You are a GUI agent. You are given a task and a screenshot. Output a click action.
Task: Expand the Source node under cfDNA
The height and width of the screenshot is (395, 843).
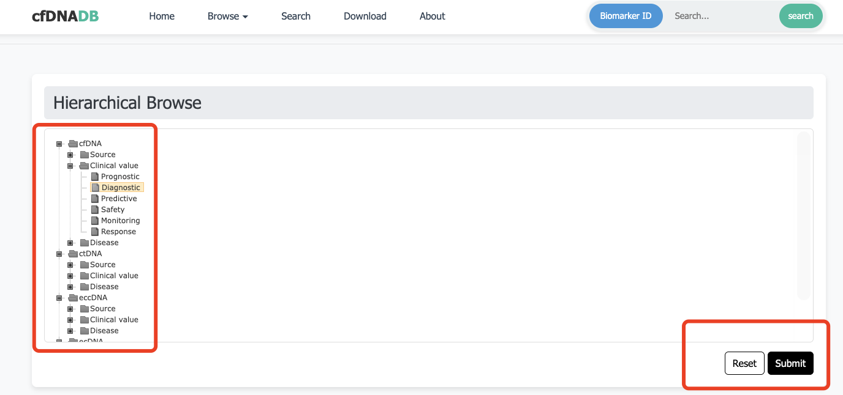(x=70, y=155)
